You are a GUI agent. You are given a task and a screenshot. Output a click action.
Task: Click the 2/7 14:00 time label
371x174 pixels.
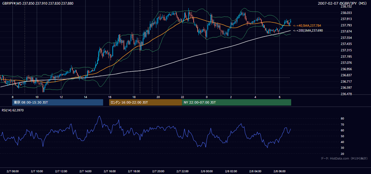pyautogui.click(x=85, y=171)
